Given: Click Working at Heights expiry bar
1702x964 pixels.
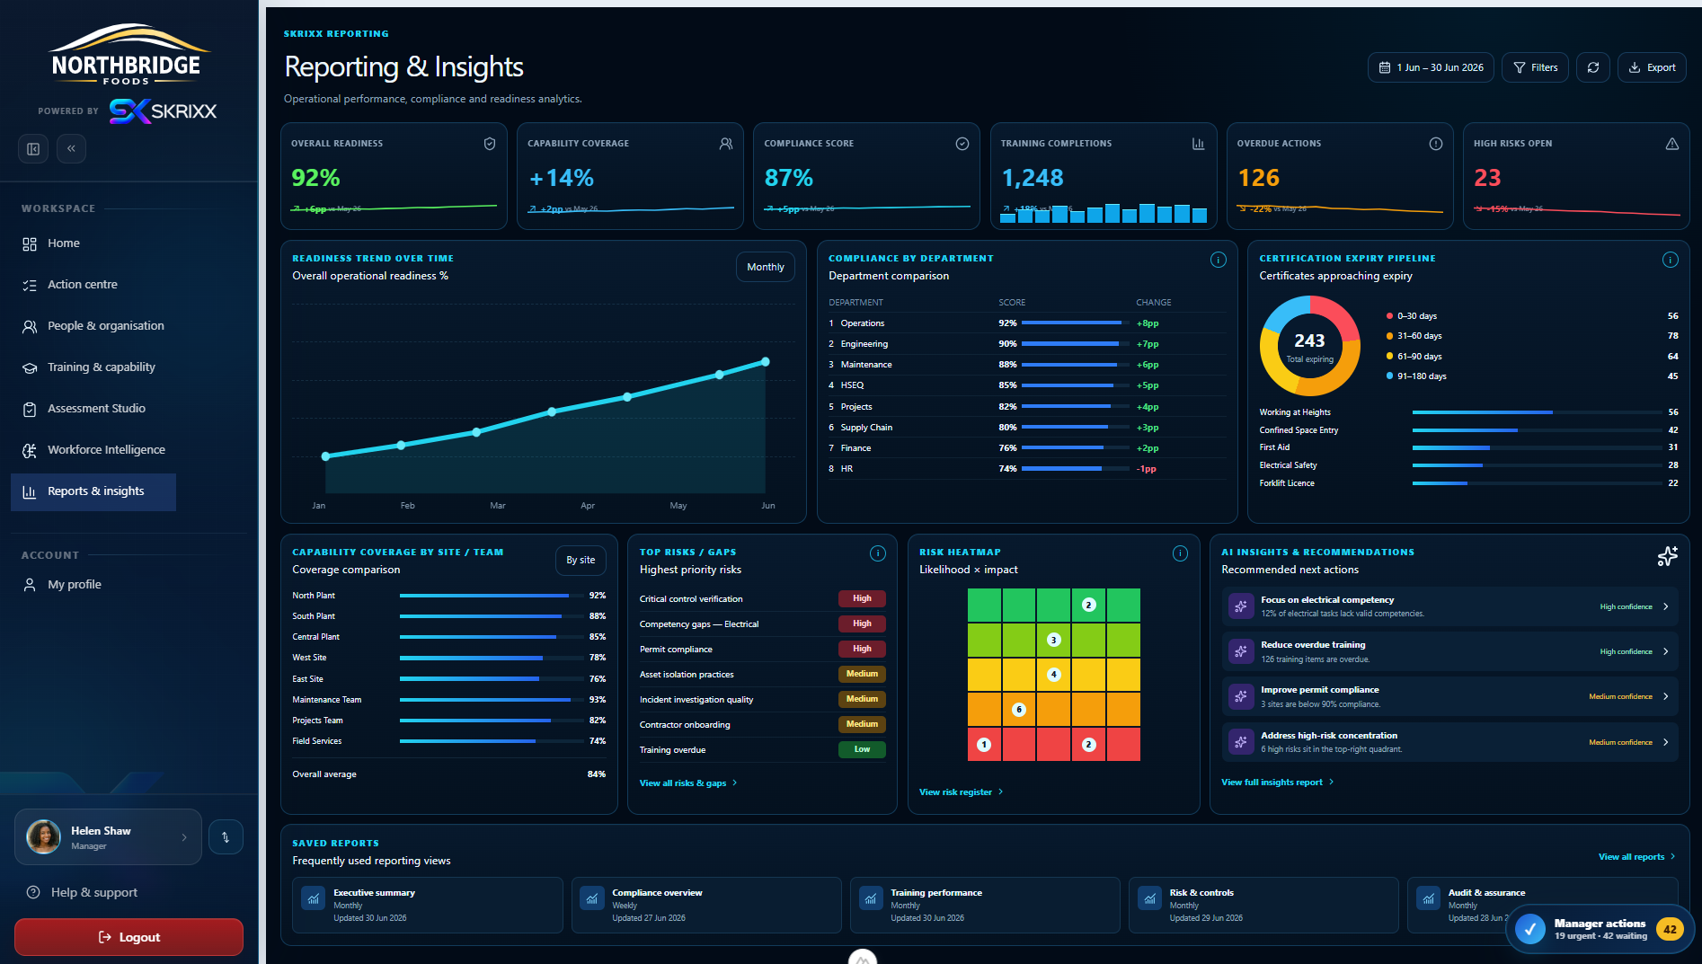Looking at the screenshot, I should [1538, 412].
